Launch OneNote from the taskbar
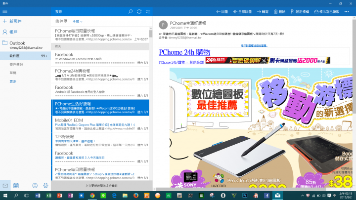This screenshot has height=200, width=356. click(x=70, y=196)
